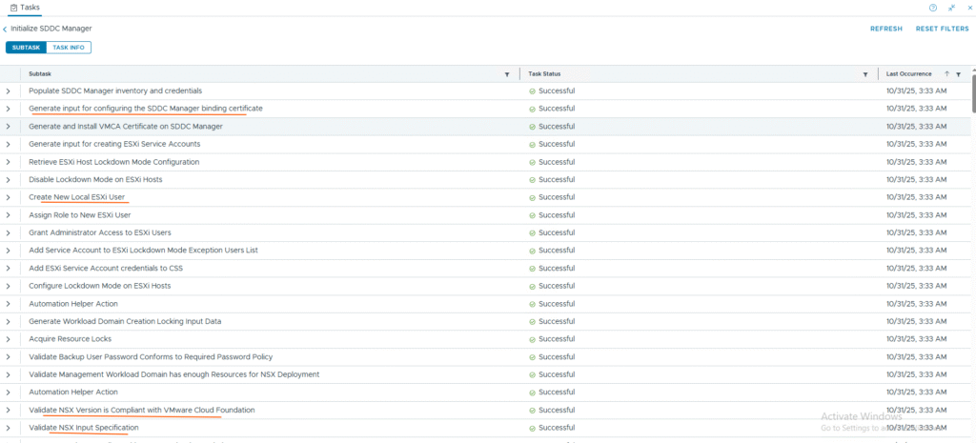Sort by the Last Occurrence arrow icon
Viewport: 976px width, 443px height.
pyautogui.click(x=946, y=73)
